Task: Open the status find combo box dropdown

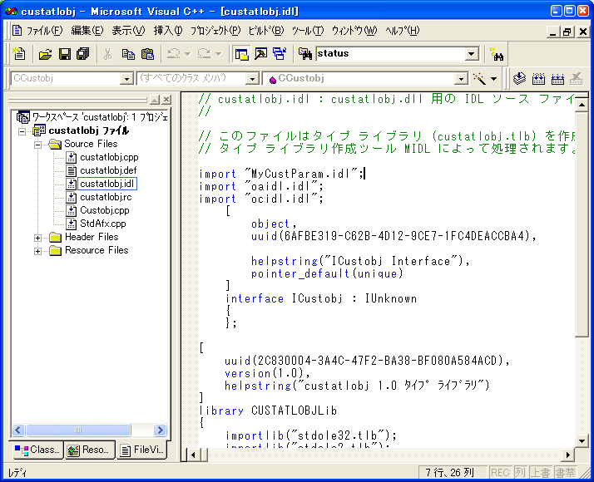Action: (471, 54)
